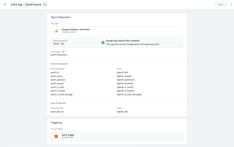
Task: Click the Event Parameters section label
Action: click(x=59, y=64)
